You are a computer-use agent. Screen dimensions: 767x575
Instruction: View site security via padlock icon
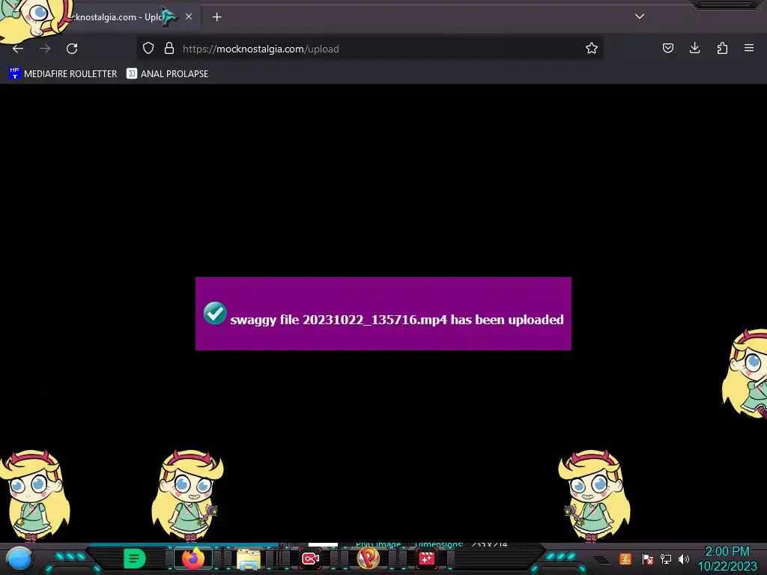(x=169, y=48)
